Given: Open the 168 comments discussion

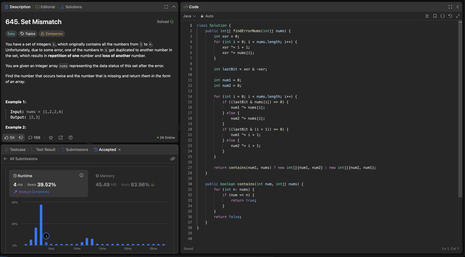Looking at the screenshot, I should click(34, 137).
